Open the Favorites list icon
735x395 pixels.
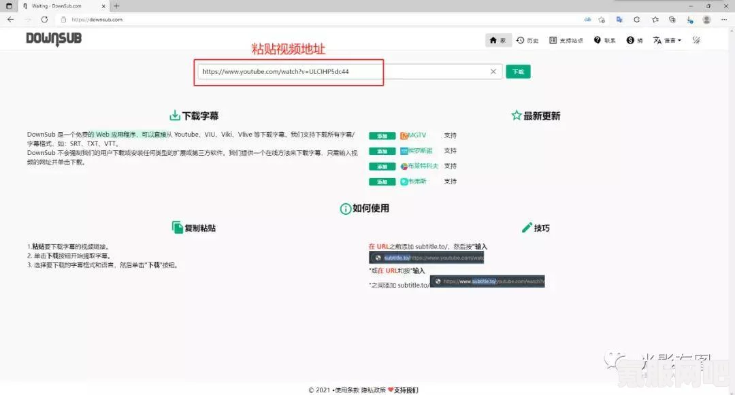(655, 20)
